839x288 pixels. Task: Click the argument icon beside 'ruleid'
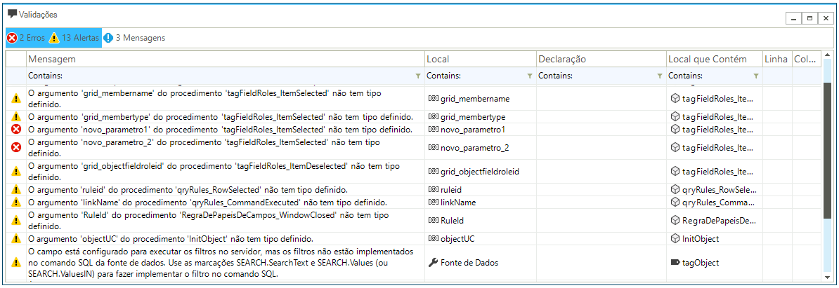click(x=433, y=190)
